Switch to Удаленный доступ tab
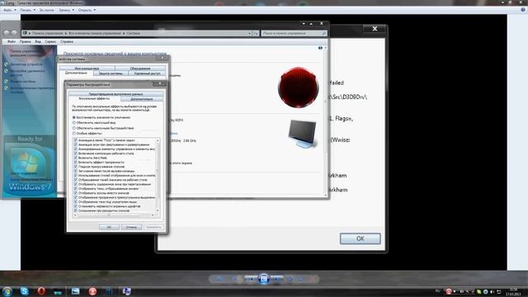 point(147,73)
